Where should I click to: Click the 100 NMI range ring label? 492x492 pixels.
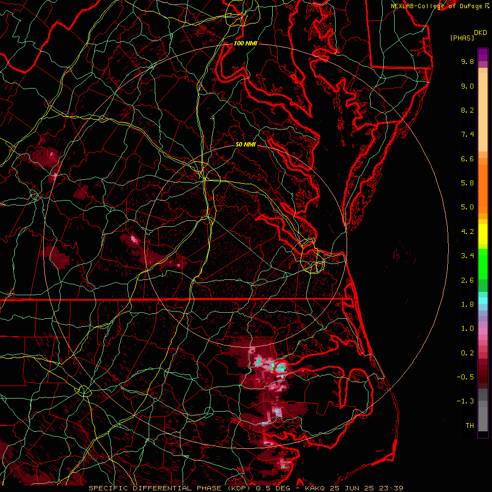[245, 43]
